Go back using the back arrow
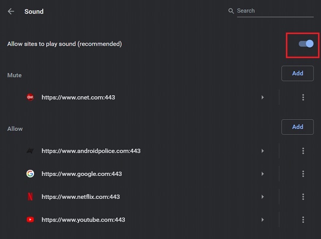The image size is (321, 239). coord(11,12)
